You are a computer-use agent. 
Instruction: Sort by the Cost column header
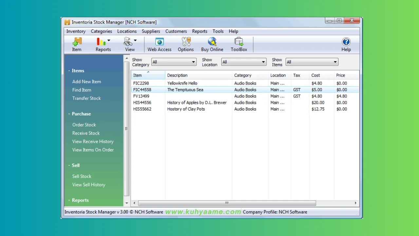[321, 75]
